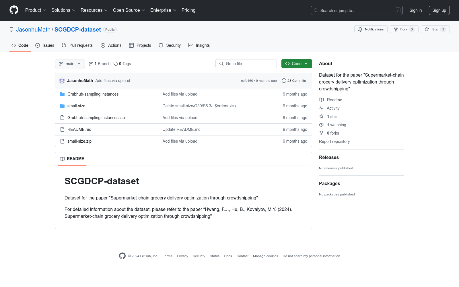
Task: Switch to the Pull requests tab
Action: pyautogui.click(x=77, y=45)
